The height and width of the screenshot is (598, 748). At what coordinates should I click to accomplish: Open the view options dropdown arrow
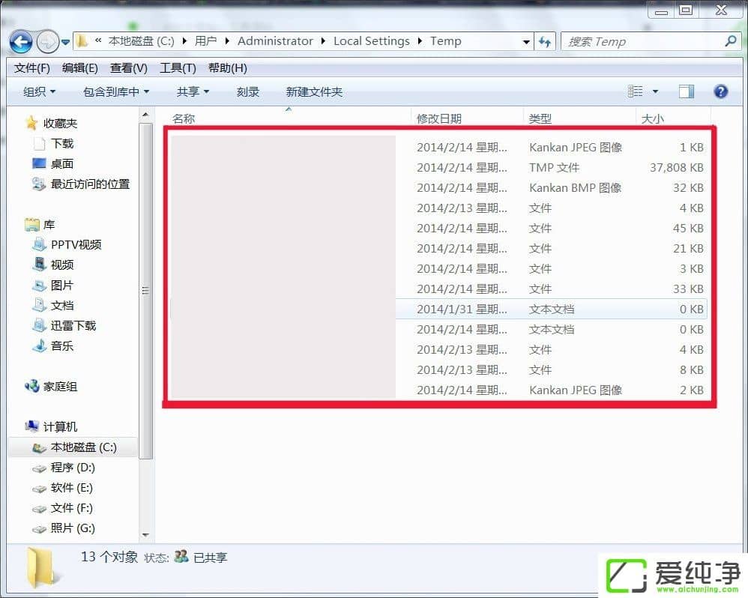[x=655, y=91]
